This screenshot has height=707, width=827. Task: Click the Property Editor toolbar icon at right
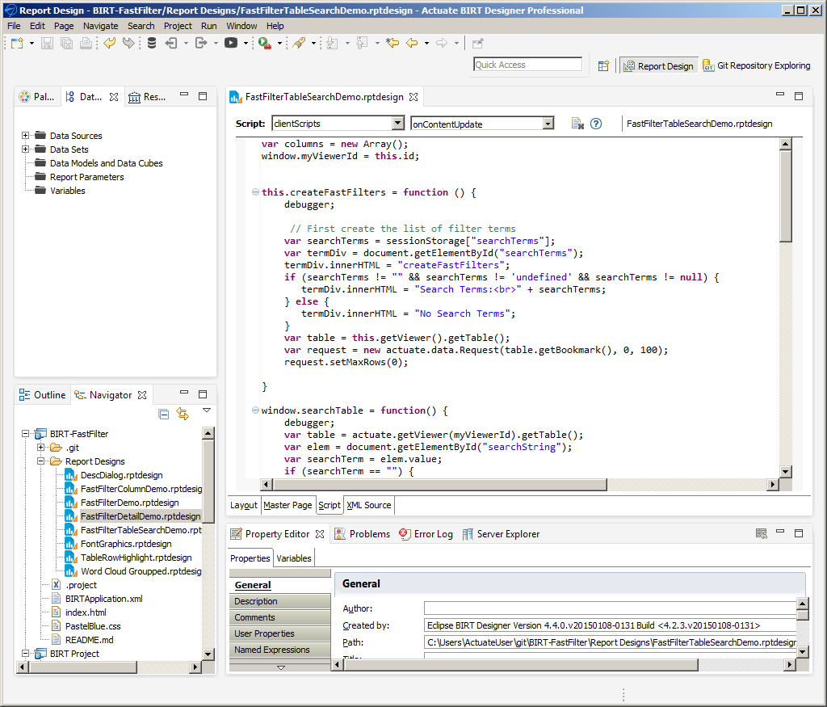point(761,533)
